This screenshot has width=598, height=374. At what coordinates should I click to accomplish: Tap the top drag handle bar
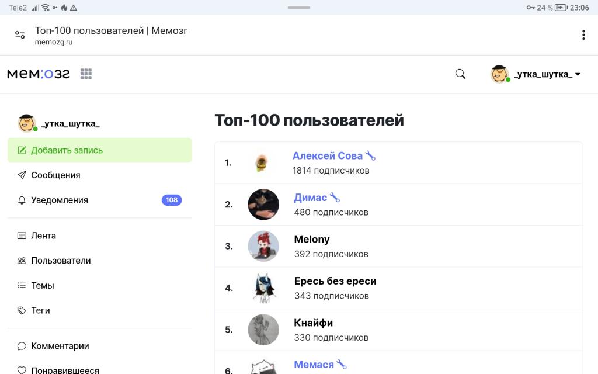click(299, 8)
